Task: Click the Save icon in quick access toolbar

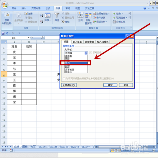Action: coord(3,33)
